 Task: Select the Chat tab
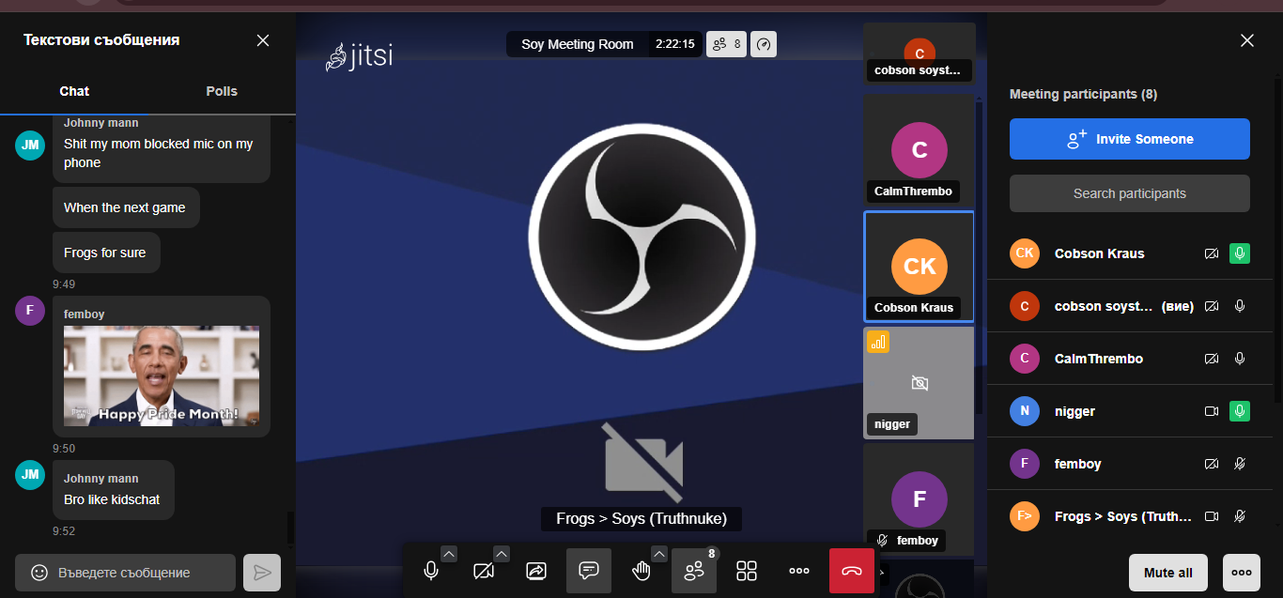(74, 91)
